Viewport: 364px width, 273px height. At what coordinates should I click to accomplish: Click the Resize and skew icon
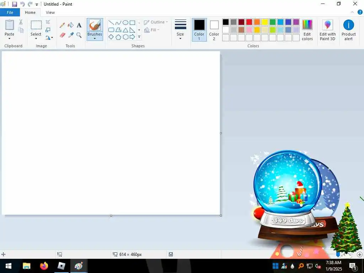48,30
